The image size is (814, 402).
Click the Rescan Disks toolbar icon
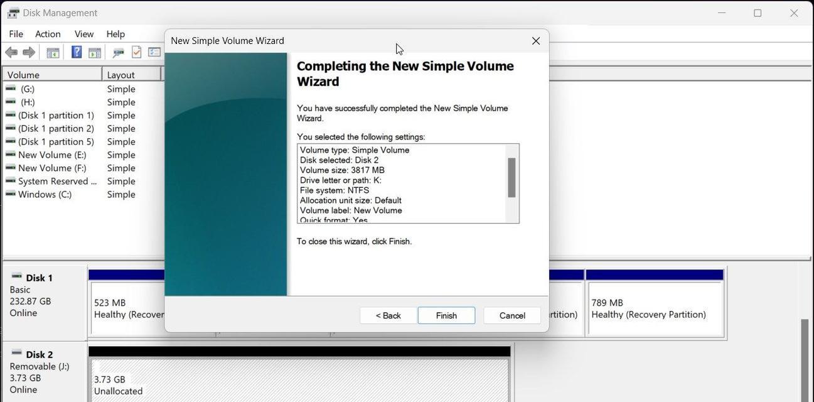(118, 53)
